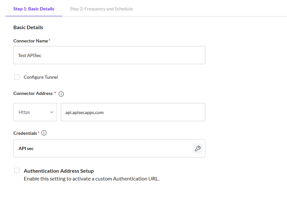
Task: Show info tooltip beside Credentials label
Action: coord(44,133)
